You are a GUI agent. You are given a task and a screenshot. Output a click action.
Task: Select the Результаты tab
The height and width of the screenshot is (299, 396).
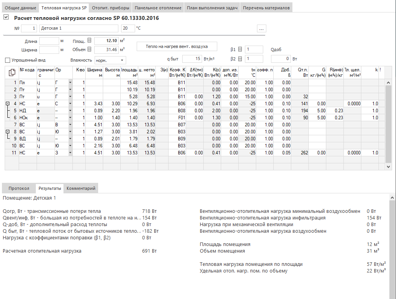(50, 188)
